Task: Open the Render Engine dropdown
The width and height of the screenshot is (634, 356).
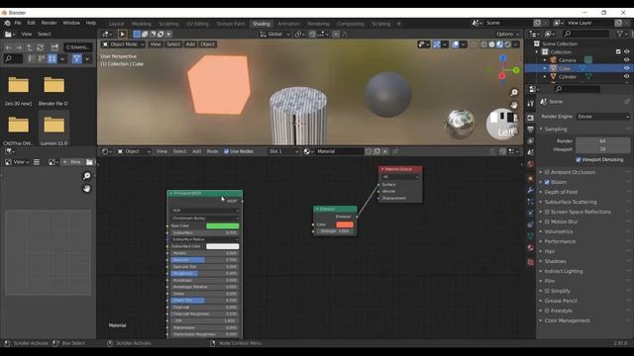Action: pyautogui.click(x=603, y=117)
